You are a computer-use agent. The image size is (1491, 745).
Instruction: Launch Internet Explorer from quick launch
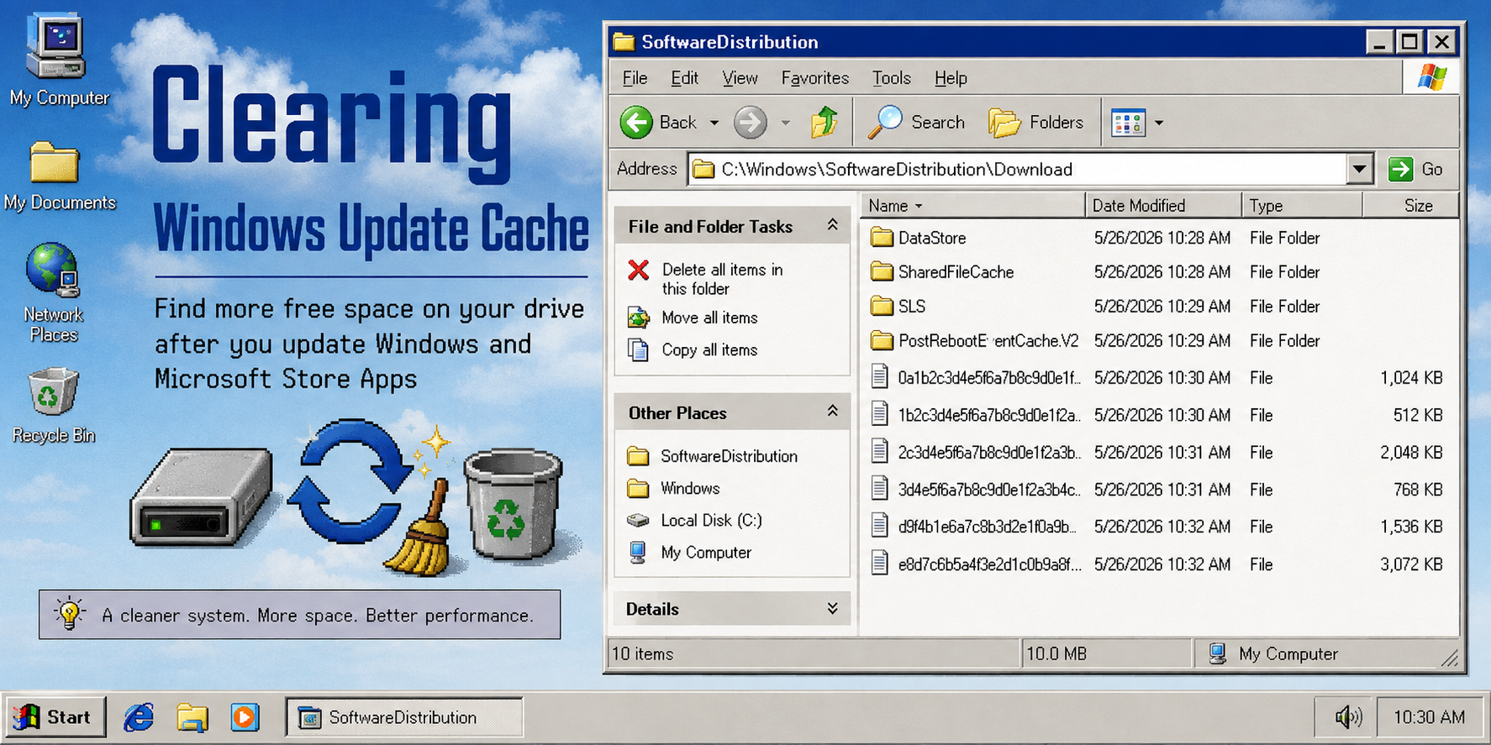[x=139, y=717]
